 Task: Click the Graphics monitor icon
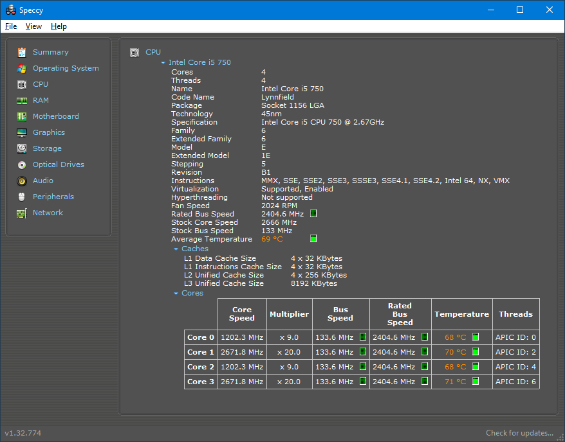(x=22, y=133)
